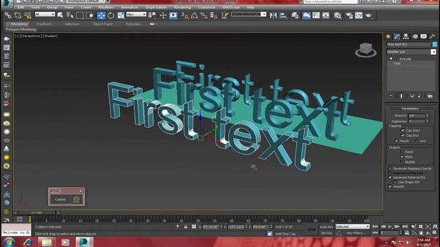Select the Grid capping radio button
Viewport: 440px width, 247px height.
[417, 141]
